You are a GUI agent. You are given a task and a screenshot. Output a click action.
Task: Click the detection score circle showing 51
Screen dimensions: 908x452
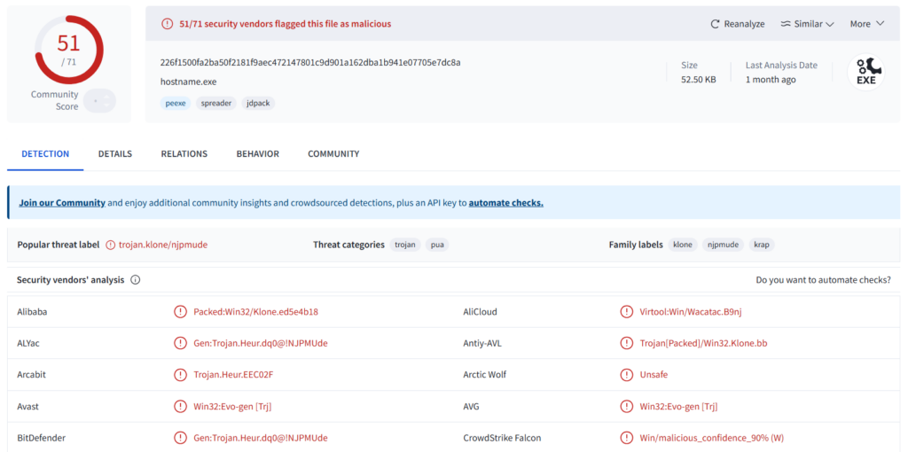pyautogui.click(x=68, y=50)
